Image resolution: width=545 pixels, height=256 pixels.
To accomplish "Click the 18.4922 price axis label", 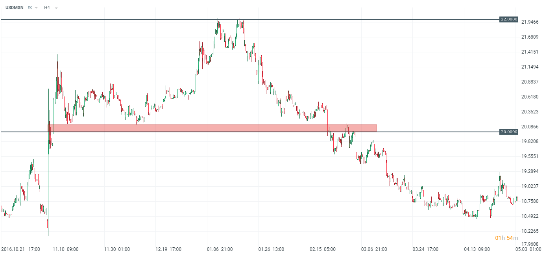I will tap(529, 216).
